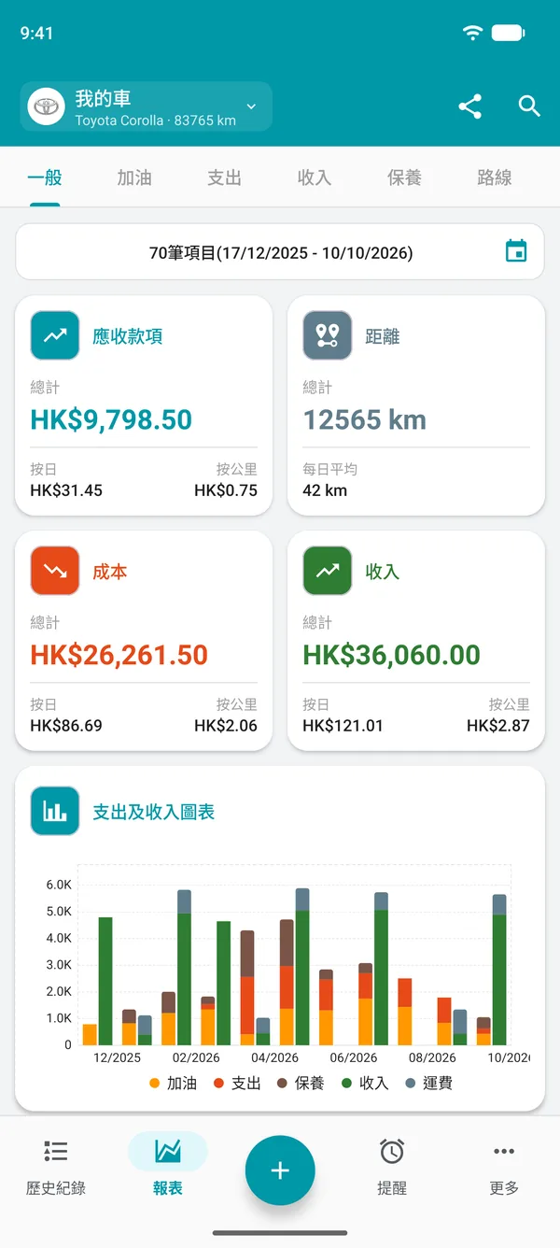Open the 成本 card title
560x1248 pixels.
click(110, 572)
